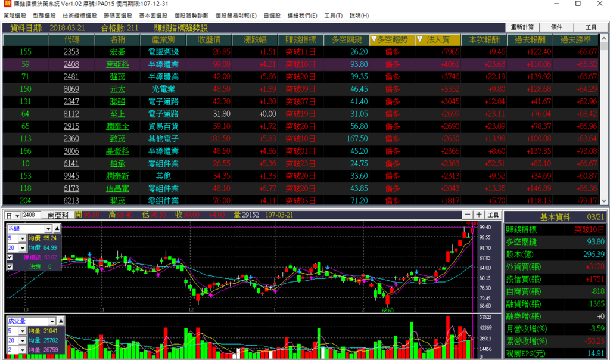Click the scroll down arrow of the stock table

(604, 201)
